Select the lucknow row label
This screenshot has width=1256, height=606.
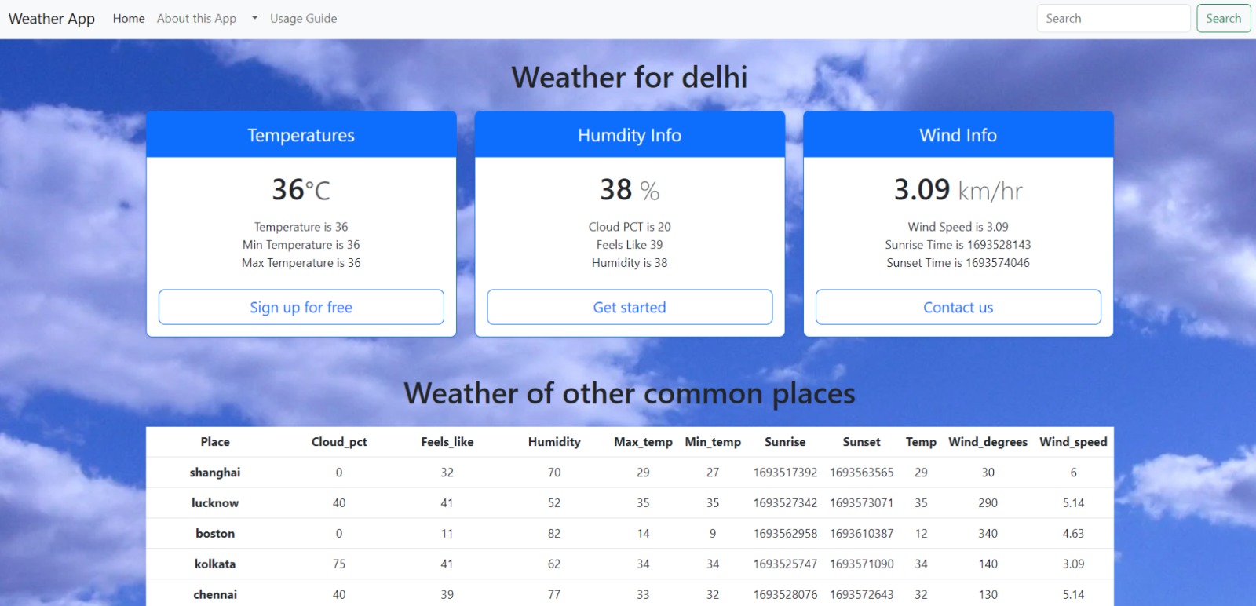(215, 503)
